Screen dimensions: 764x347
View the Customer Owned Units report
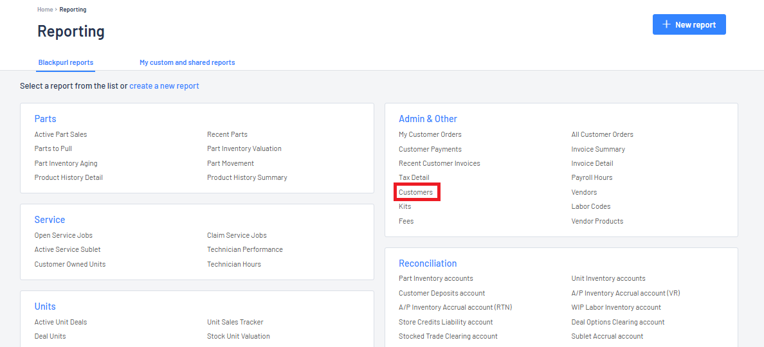point(69,263)
